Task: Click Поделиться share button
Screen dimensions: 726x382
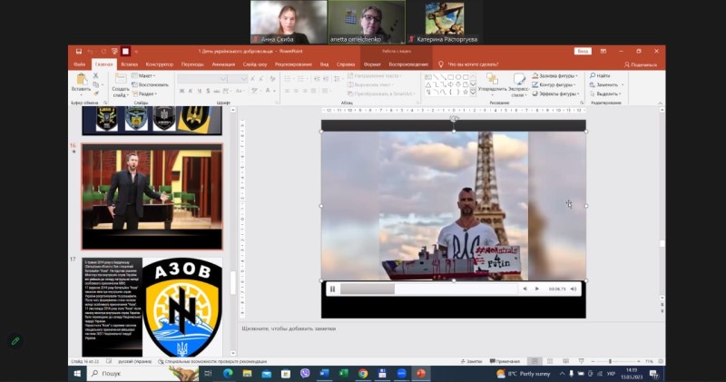Action: point(641,64)
